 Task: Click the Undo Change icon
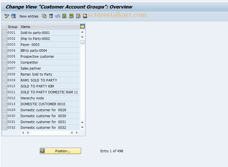click(58, 16)
